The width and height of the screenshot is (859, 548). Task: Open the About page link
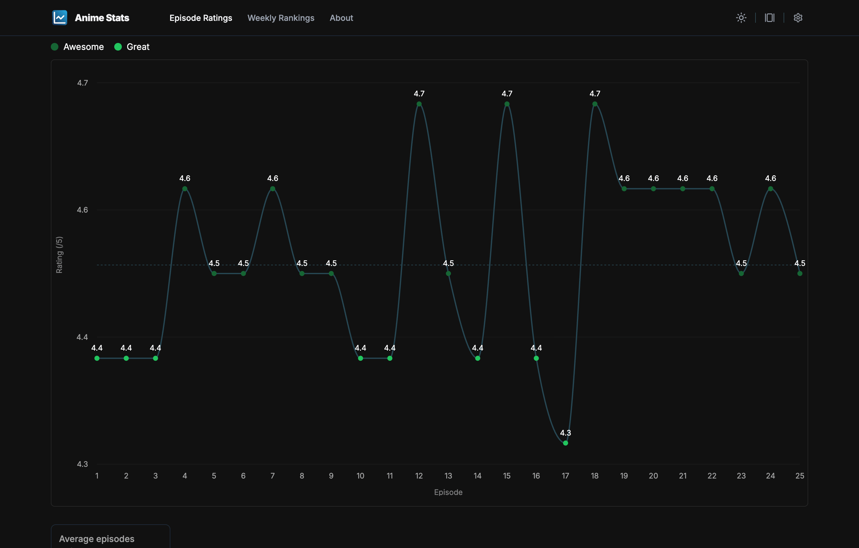(341, 18)
